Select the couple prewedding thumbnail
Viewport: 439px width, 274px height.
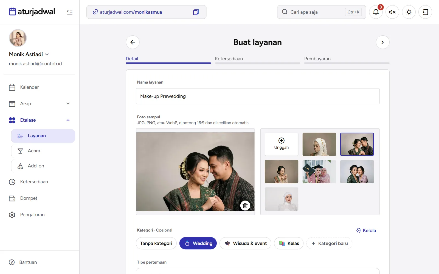point(357,144)
